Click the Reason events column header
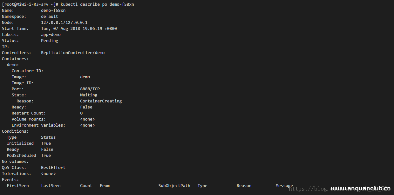Screen dimensions: 394x195 click(x=244, y=186)
